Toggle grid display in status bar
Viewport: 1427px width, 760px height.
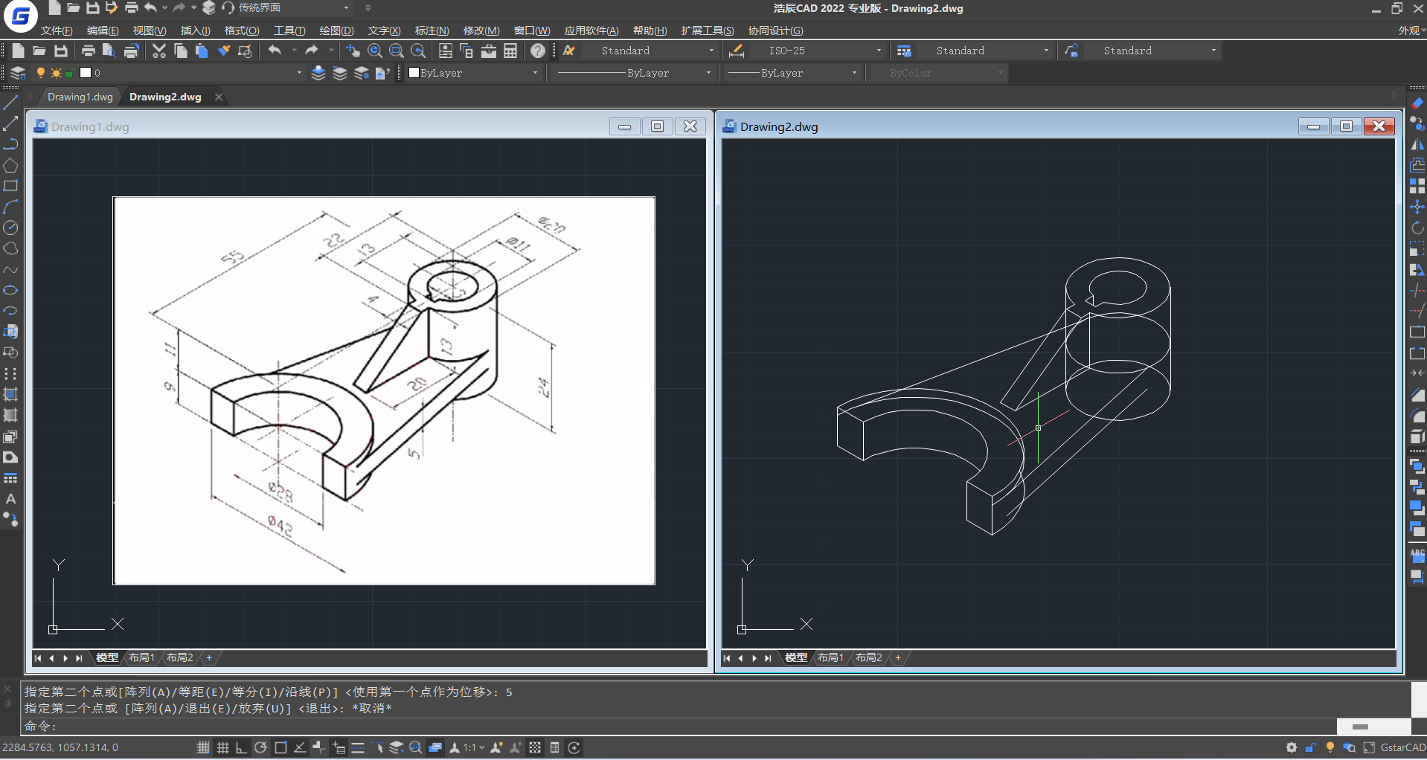click(x=222, y=747)
